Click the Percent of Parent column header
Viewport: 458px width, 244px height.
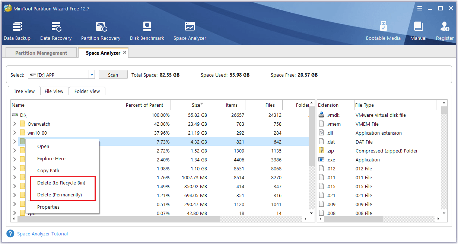point(143,105)
